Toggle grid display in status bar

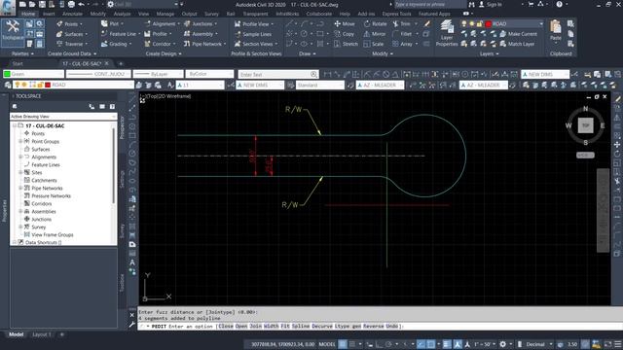tap(343, 344)
